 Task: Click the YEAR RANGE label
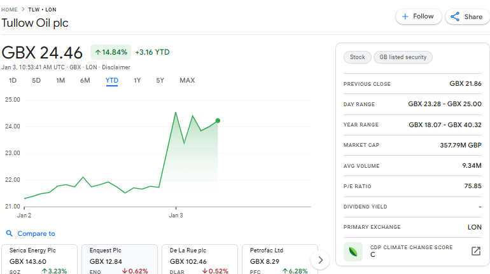(x=361, y=125)
